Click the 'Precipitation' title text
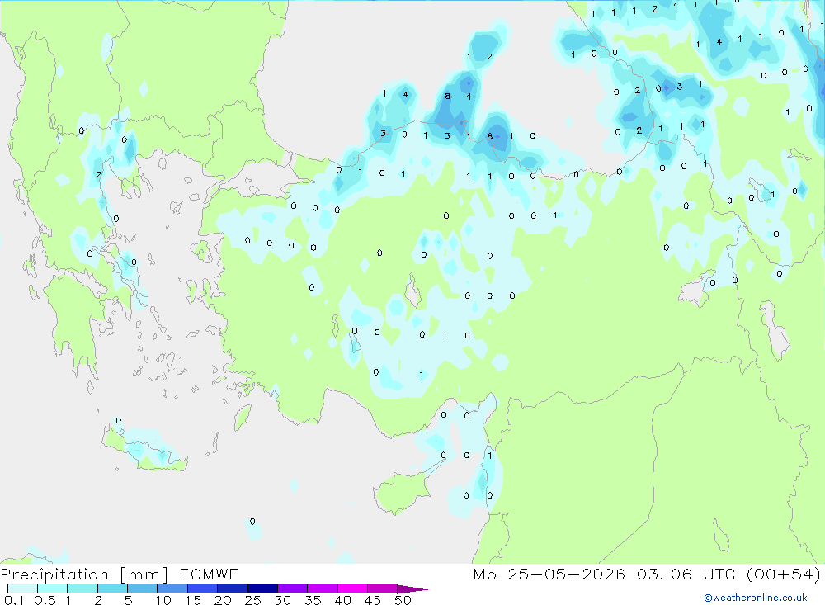825x605 pixels. click(x=54, y=574)
